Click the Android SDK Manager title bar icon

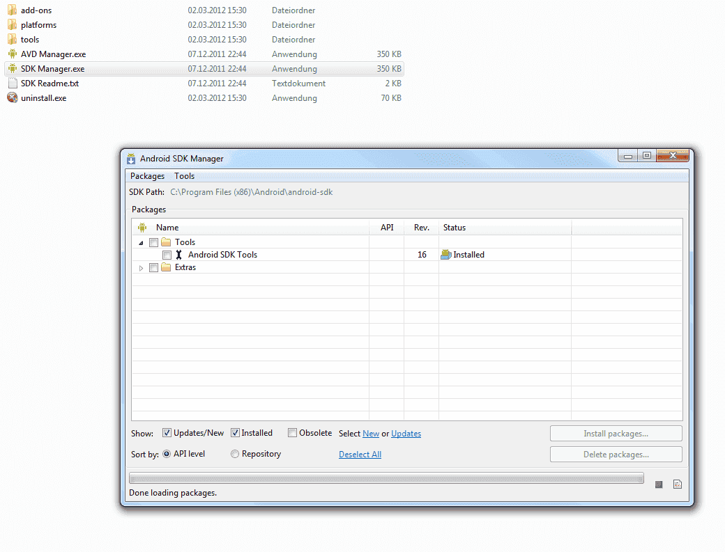pos(131,159)
